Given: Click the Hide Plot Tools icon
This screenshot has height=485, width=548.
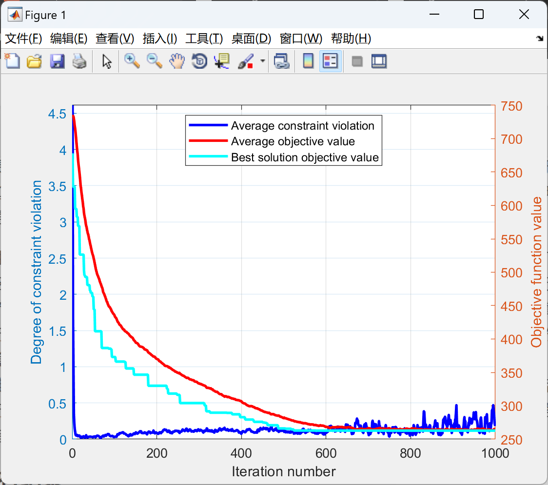Looking at the screenshot, I should click(x=357, y=61).
